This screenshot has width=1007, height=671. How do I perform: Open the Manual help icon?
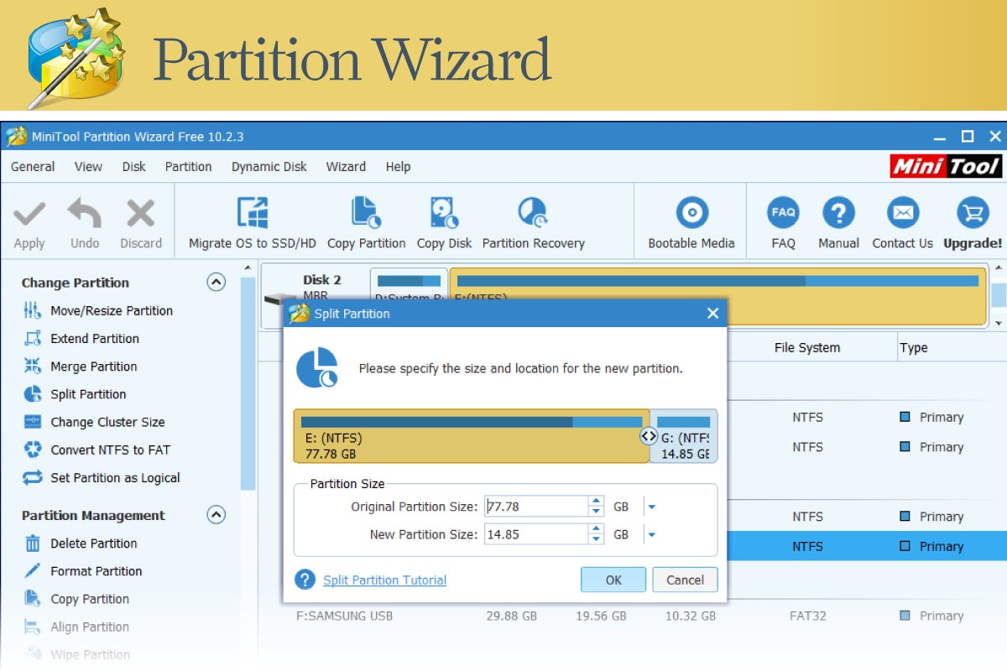click(x=838, y=212)
